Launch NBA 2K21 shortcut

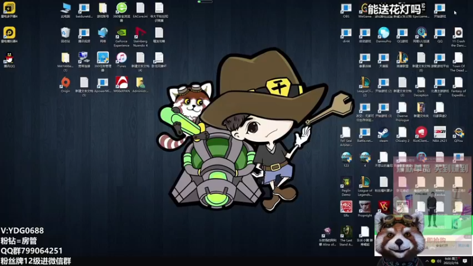[440, 135]
